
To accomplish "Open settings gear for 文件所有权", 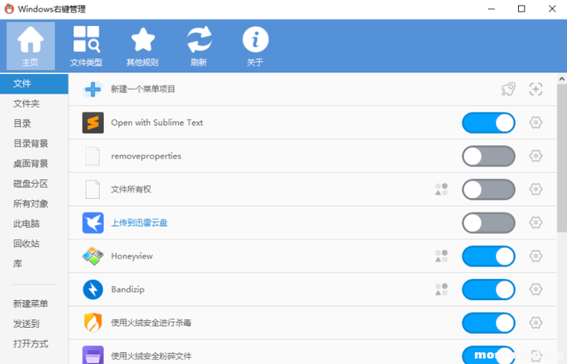I will pyautogui.click(x=535, y=189).
